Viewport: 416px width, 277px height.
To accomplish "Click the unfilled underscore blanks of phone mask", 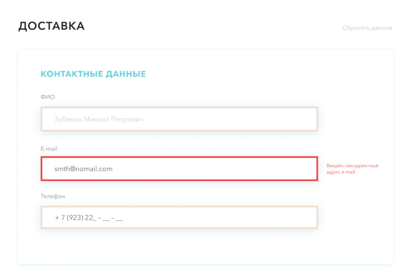I will click(108, 218).
